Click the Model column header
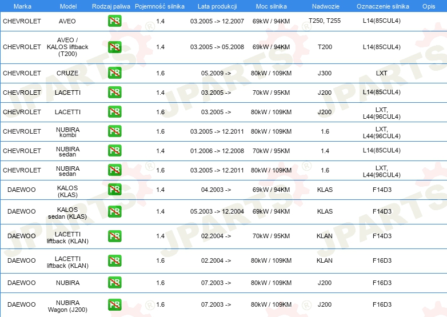The width and height of the screenshot is (447, 317). click(x=67, y=6)
